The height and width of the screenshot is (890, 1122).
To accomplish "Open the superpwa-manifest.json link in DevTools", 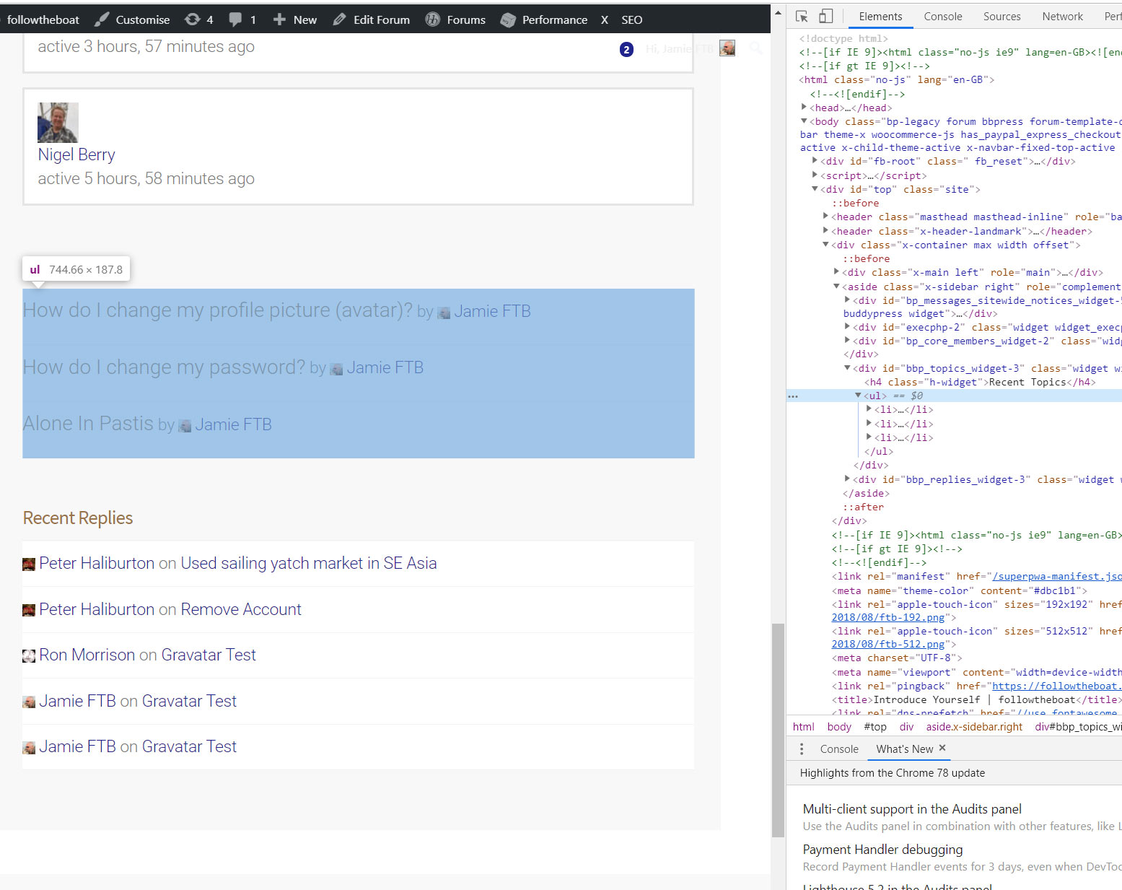I will (1057, 576).
